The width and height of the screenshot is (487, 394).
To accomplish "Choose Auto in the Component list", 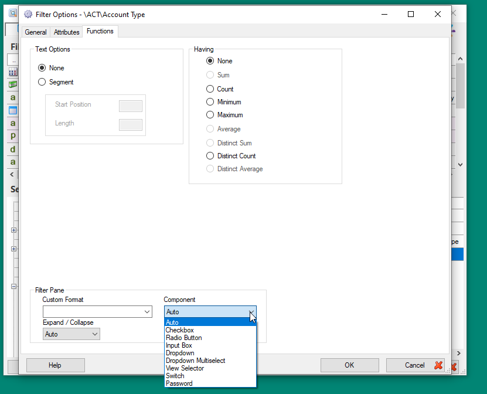I will [210, 322].
